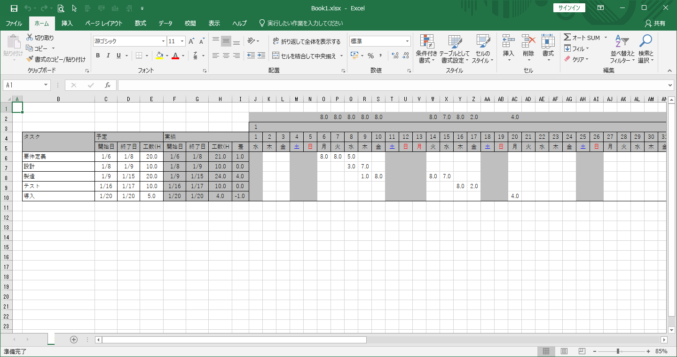Viewport: 677px width, 357px height.
Task: Select the Format Painter brush icon
Action: tap(30, 59)
